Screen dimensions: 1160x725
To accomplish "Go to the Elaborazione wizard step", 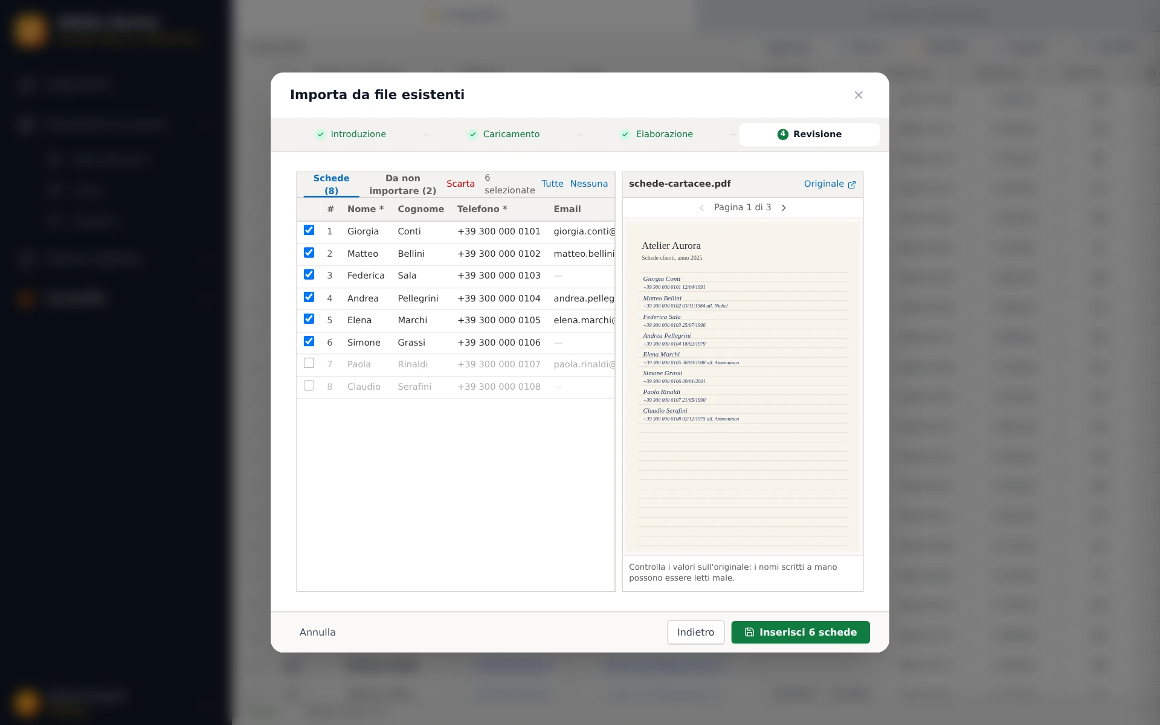I will click(657, 134).
